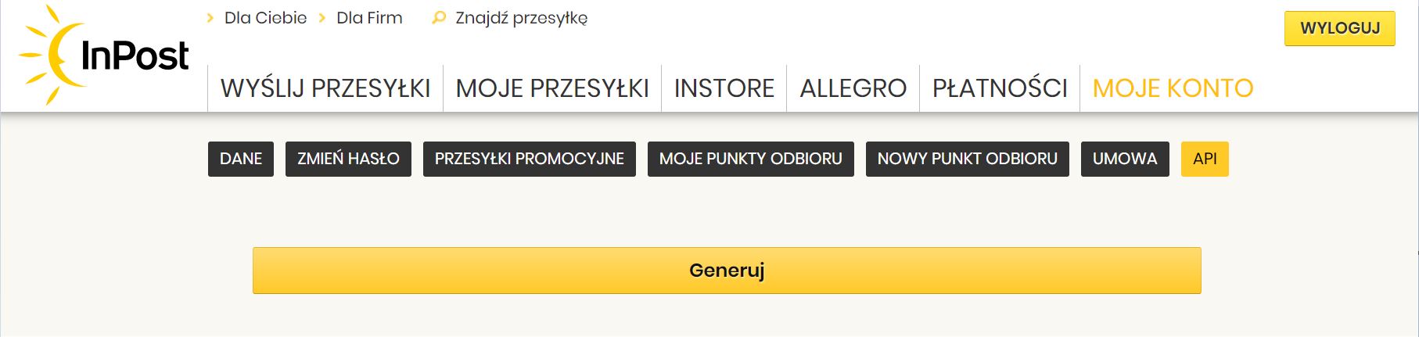
Task: View the MOJE PUNKTY ODBIORU tab
Action: 751,159
